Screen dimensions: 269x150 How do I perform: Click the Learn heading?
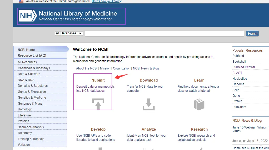point(199,80)
